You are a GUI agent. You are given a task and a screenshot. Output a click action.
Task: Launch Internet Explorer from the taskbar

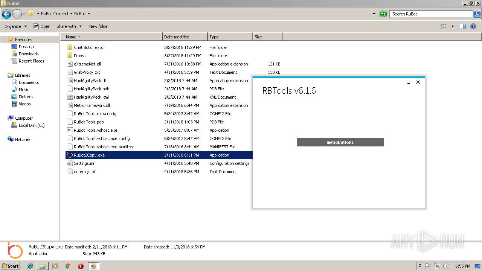(31, 266)
